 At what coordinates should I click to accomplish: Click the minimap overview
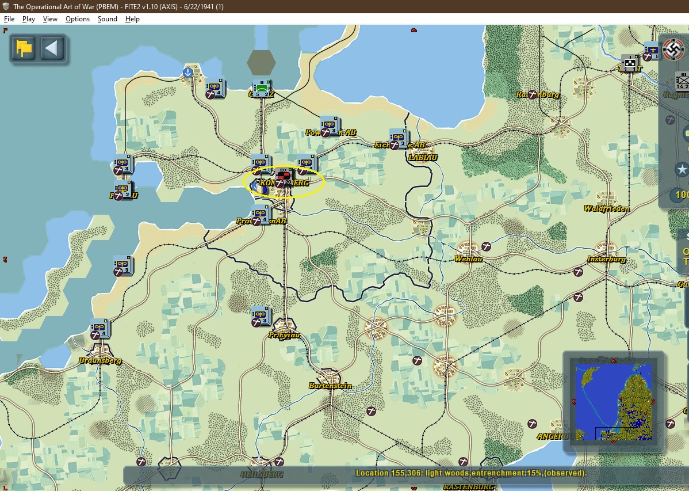pyautogui.click(x=613, y=402)
